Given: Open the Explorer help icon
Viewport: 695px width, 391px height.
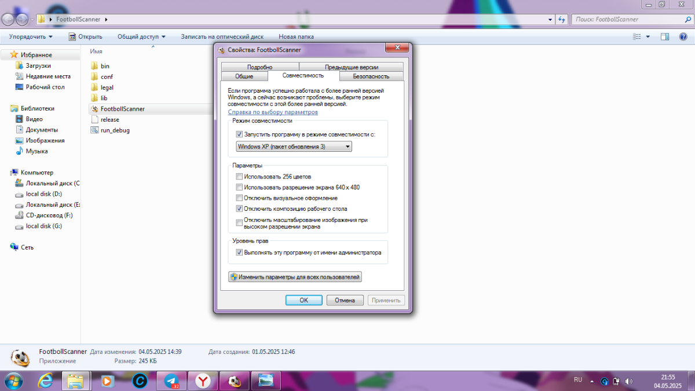Looking at the screenshot, I should pyautogui.click(x=682, y=36).
